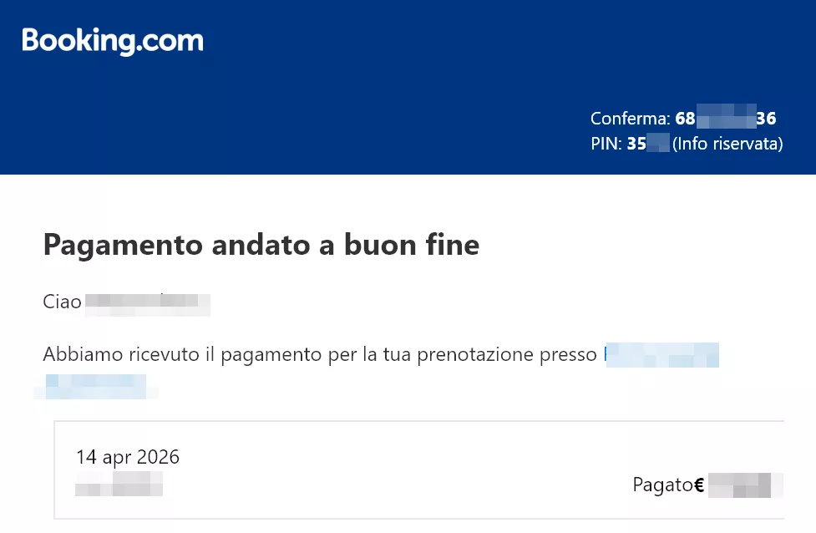Click the blurred guest name after Ciao

(x=147, y=302)
